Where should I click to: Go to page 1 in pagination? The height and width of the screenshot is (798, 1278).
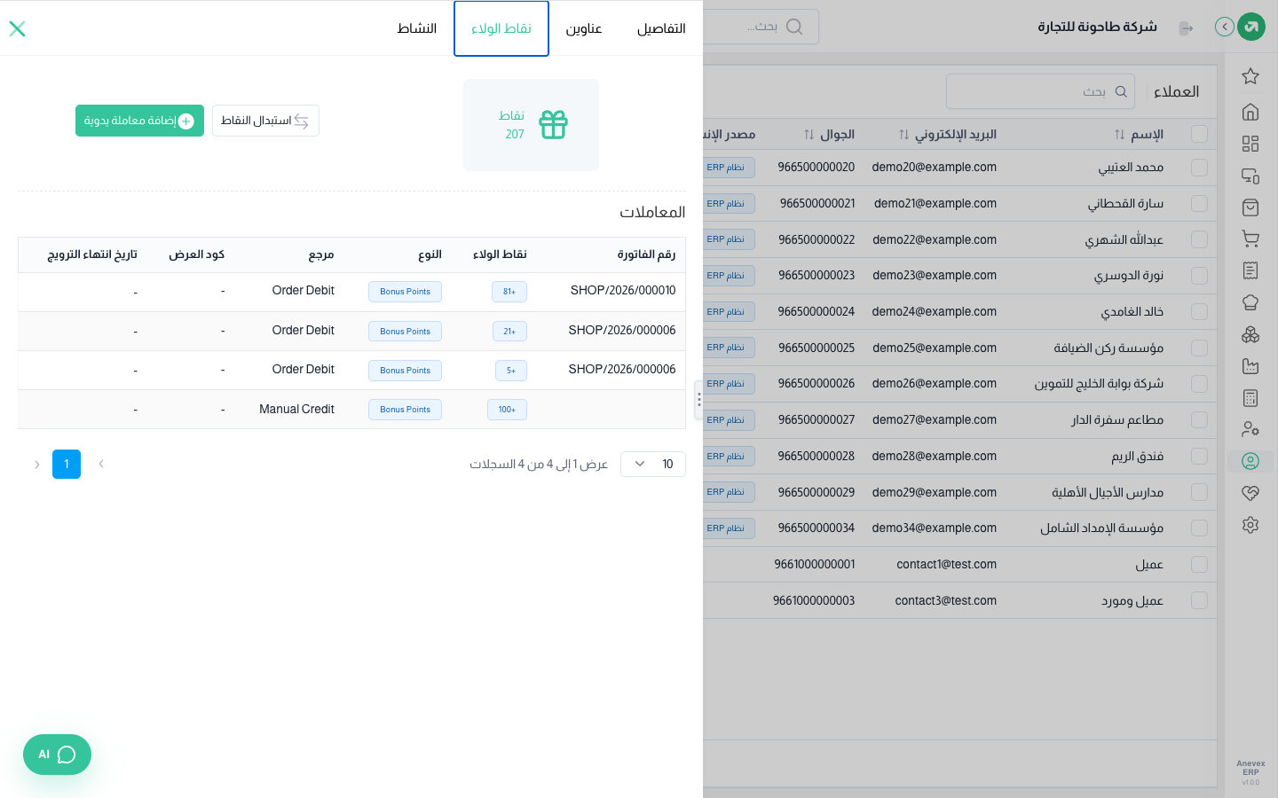coord(67,464)
